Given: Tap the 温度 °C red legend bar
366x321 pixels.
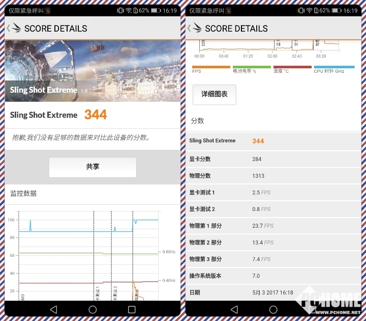Looking at the screenshot, I should point(292,67).
